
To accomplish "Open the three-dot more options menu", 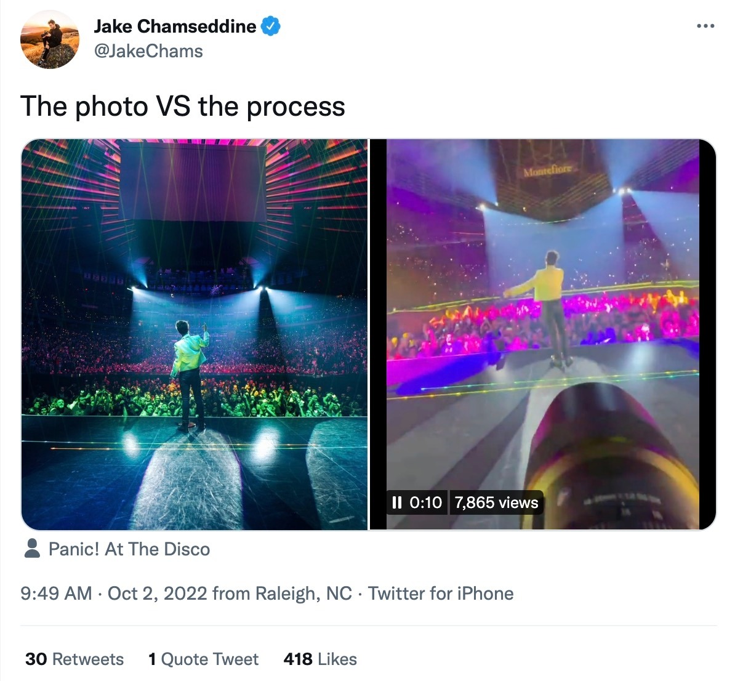I will (x=705, y=25).
